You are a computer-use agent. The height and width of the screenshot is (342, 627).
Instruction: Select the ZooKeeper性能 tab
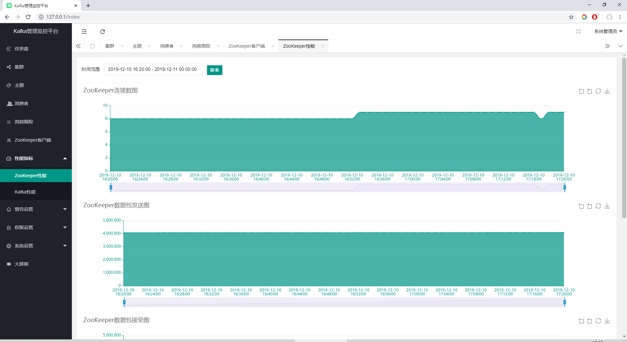point(299,46)
